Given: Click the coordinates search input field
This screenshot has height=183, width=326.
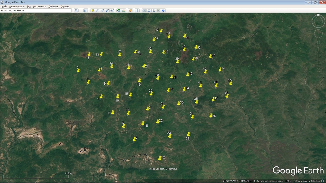Looking at the screenshot, I should click(x=36, y=10).
